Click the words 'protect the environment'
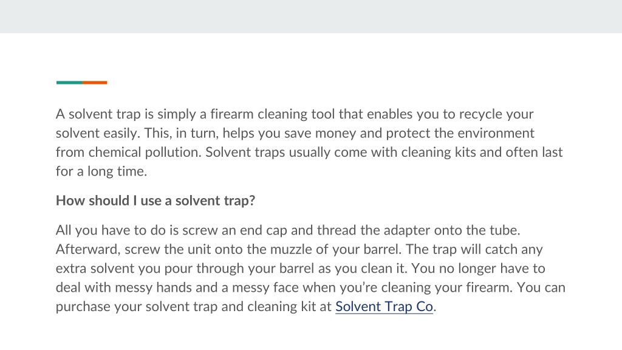 coord(460,133)
